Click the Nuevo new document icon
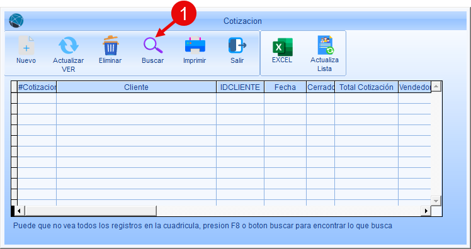The width and height of the screenshot is (471, 249). [26, 45]
